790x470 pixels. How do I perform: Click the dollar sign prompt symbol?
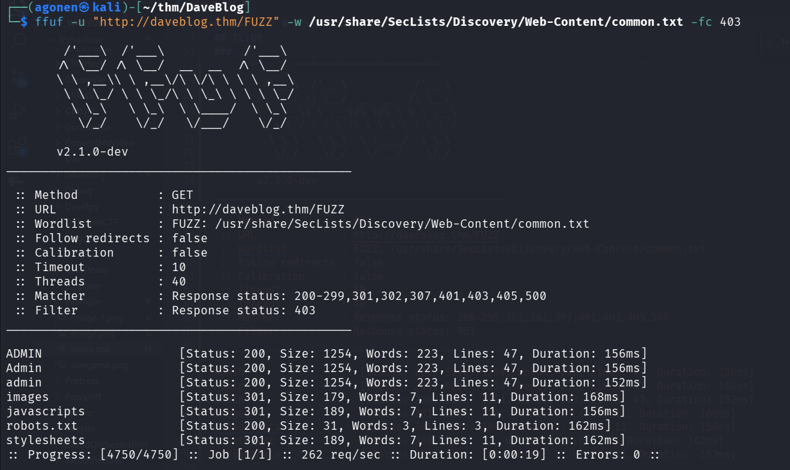[23, 22]
